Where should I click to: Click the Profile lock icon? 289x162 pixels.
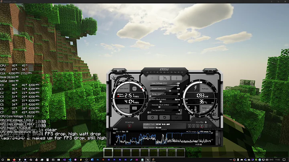pyautogui.click(x=206, y=122)
